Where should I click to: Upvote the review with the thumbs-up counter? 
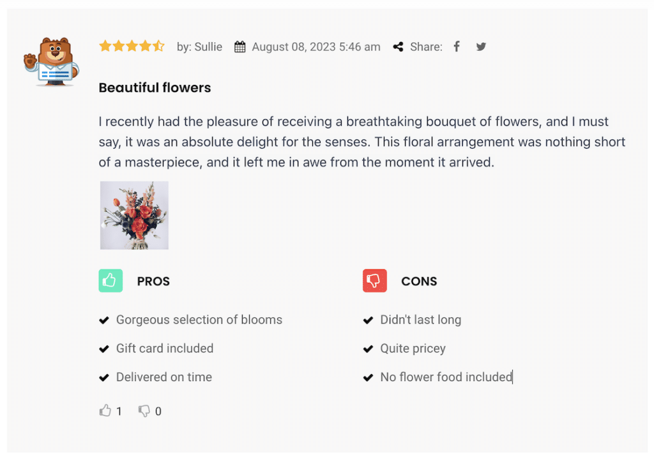point(106,411)
